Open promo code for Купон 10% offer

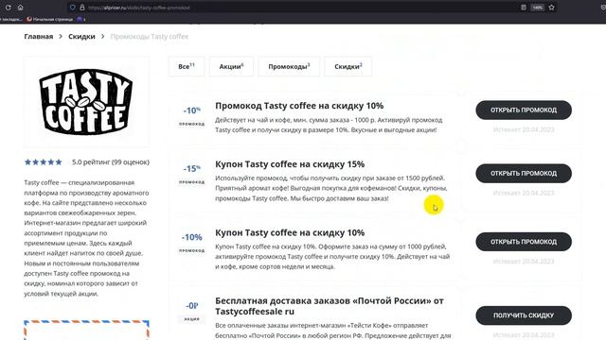(524, 242)
